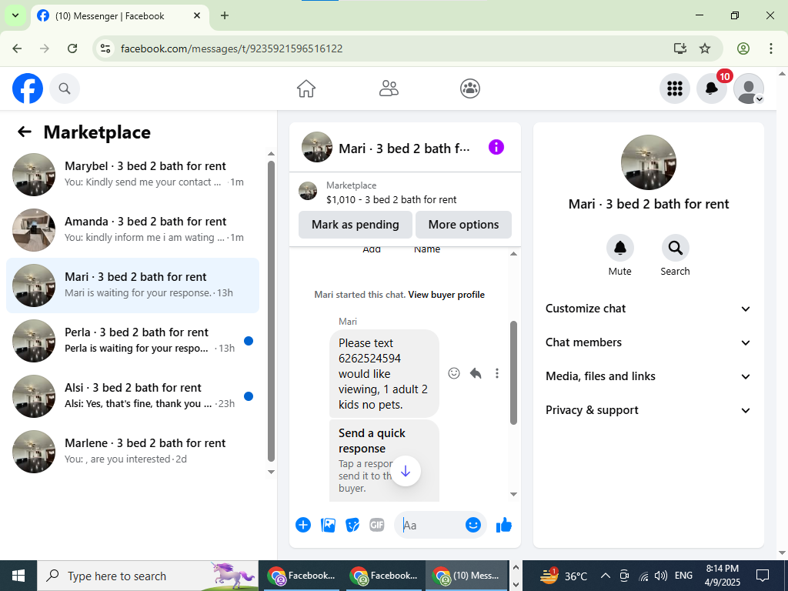The width and height of the screenshot is (788, 591).
Task: Close the Messenger browser tab
Action: [x=198, y=15]
